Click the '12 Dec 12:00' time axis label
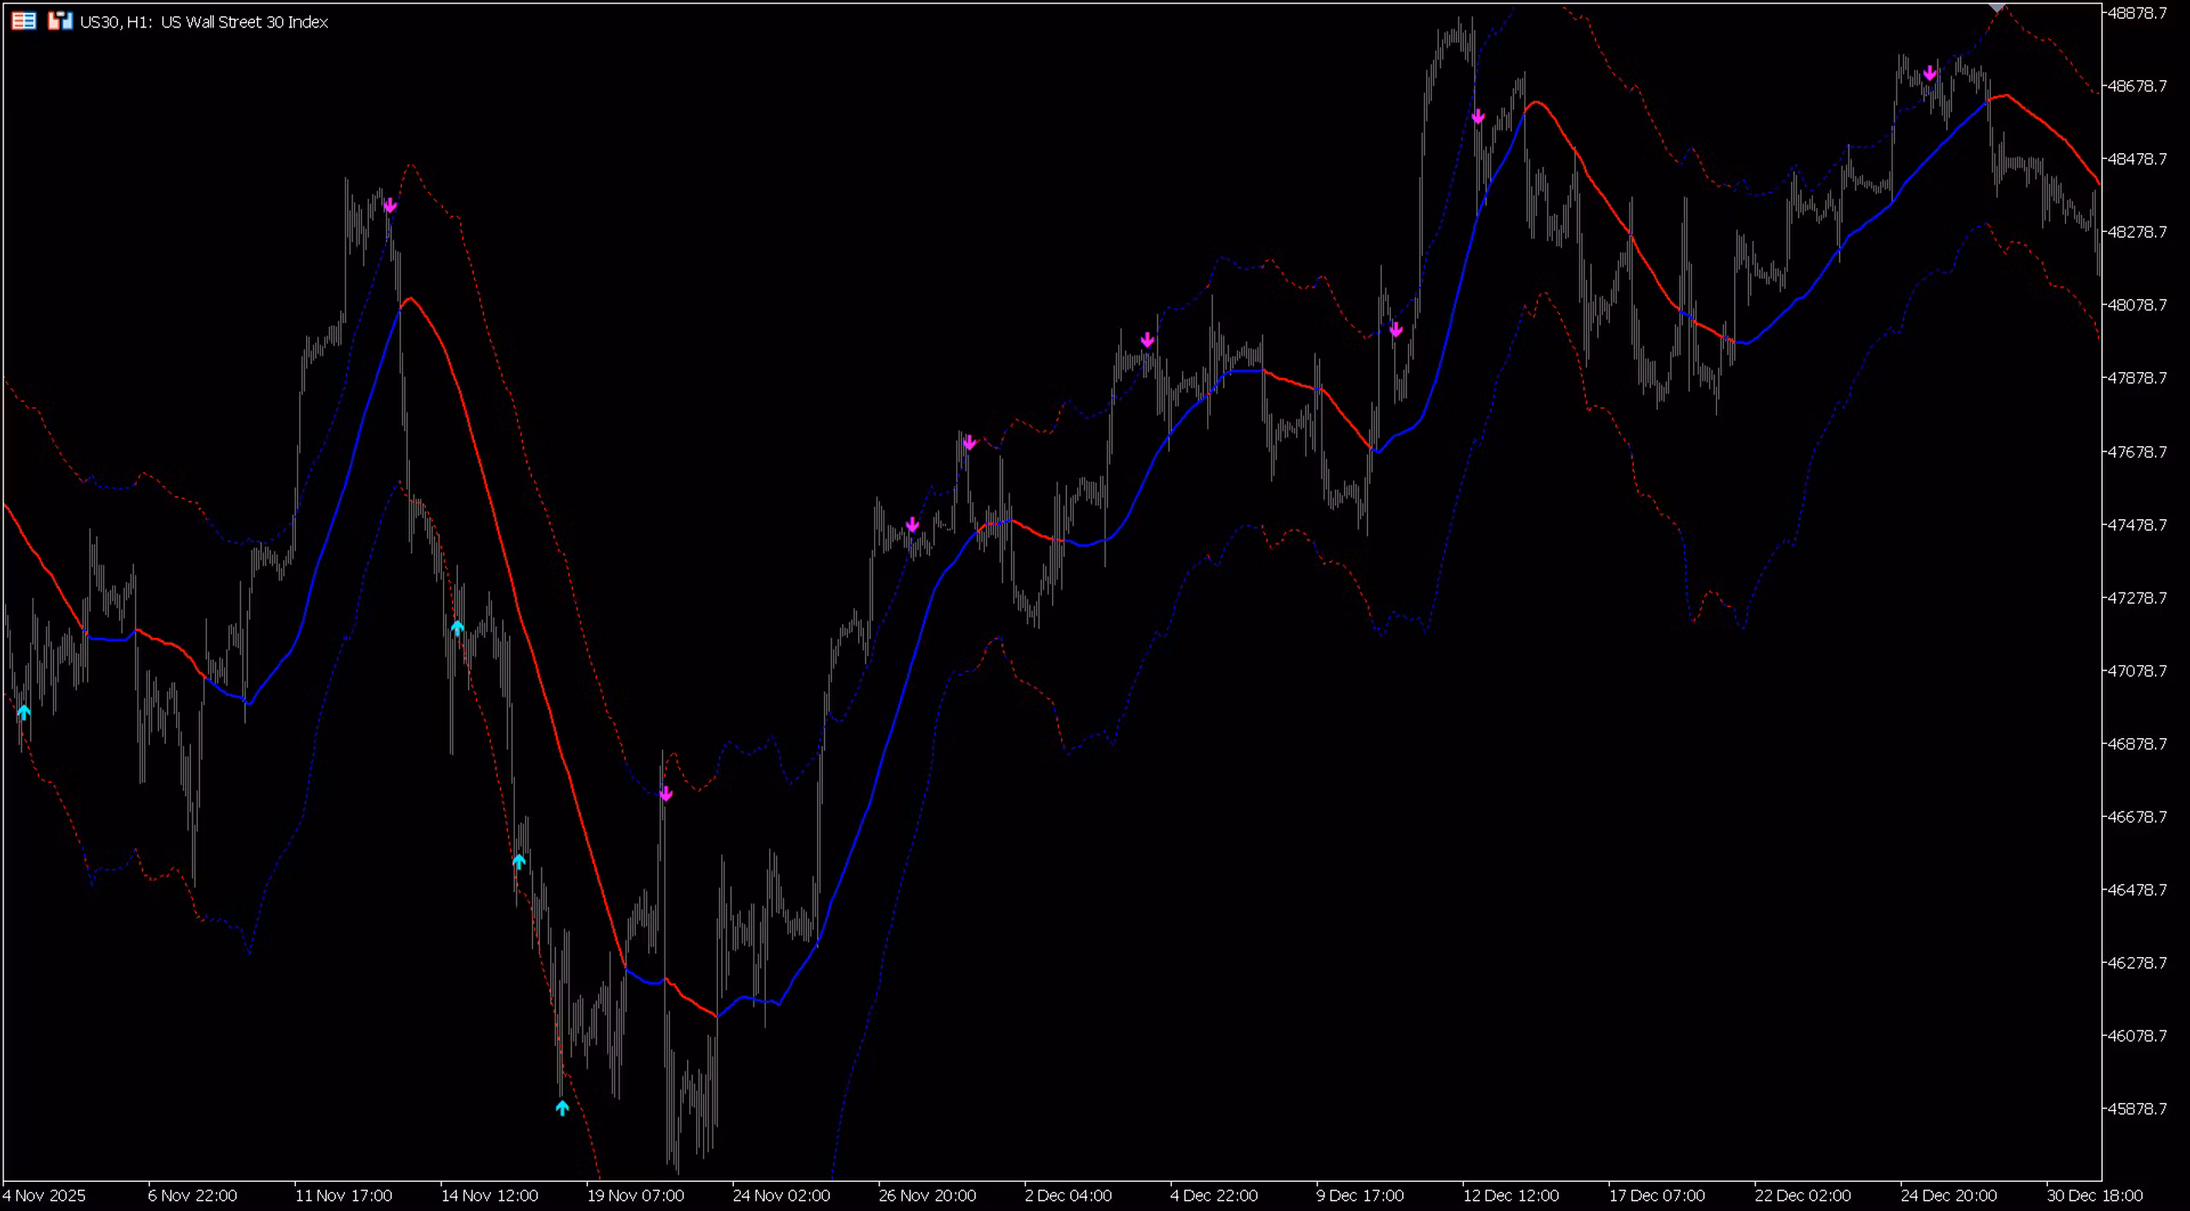 point(1511,1196)
